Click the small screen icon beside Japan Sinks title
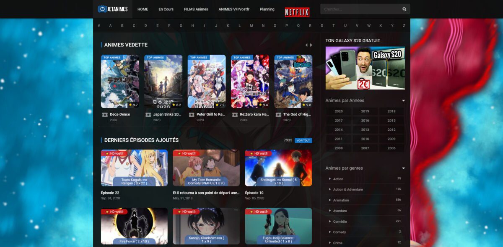The width and height of the screenshot is (503, 247). point(149,115)
